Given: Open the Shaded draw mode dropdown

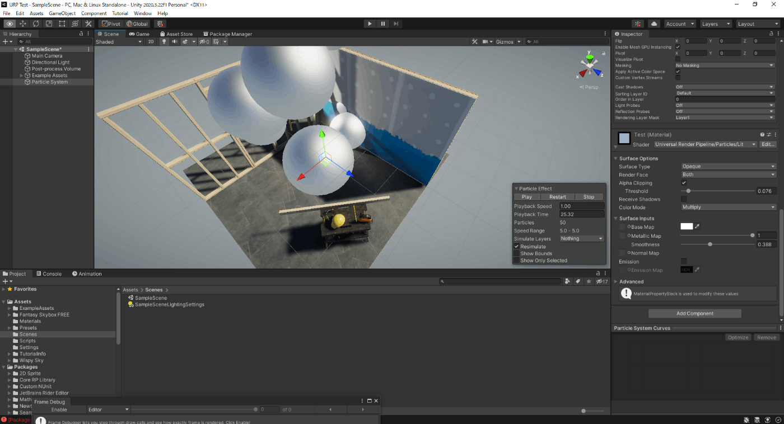Looking at the screenshot, I should (x=119, y=42).
